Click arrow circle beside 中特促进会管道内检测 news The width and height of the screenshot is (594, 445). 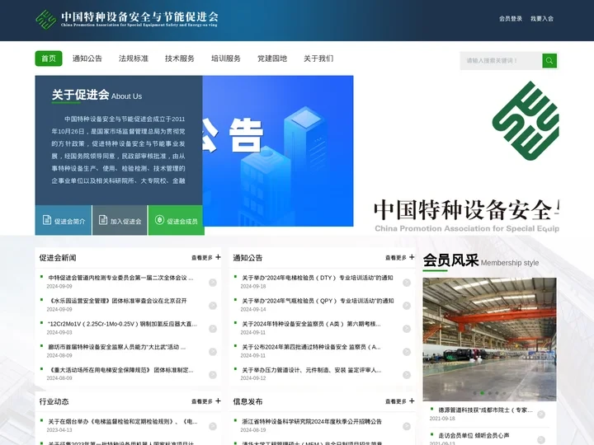tap(213, 283)
